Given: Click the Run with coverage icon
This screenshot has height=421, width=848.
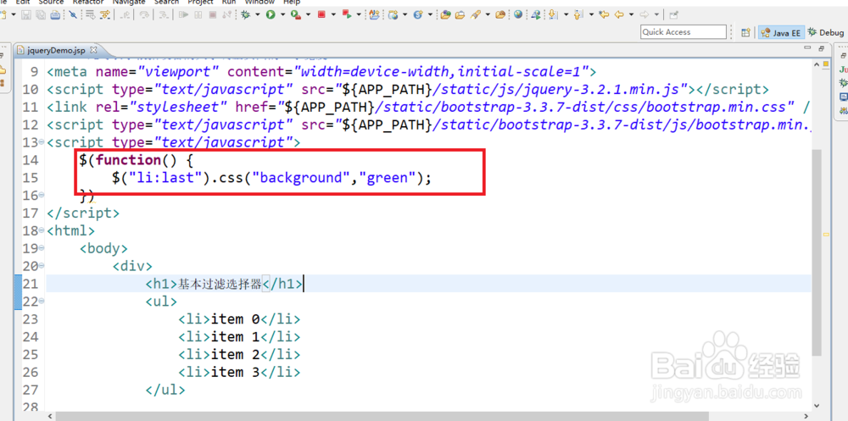Looking at the screenshot, I should point(296,14).
